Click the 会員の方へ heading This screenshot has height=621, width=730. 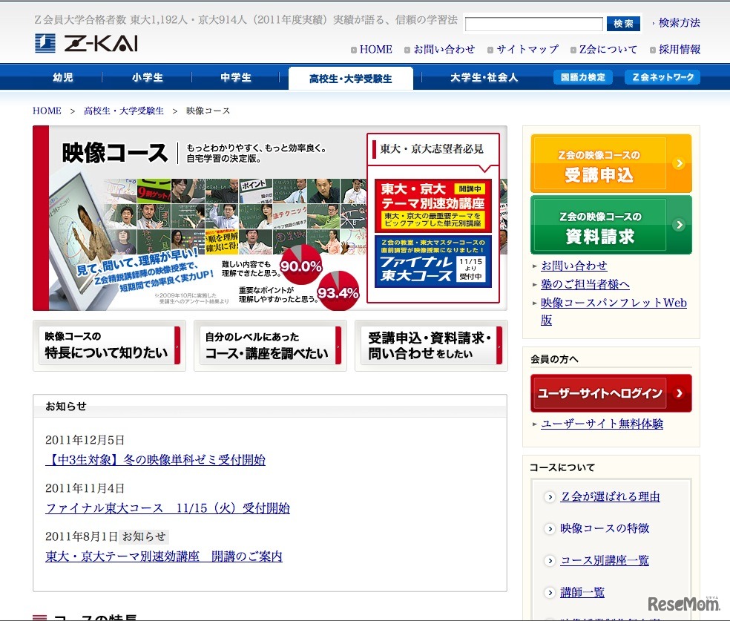554,359
